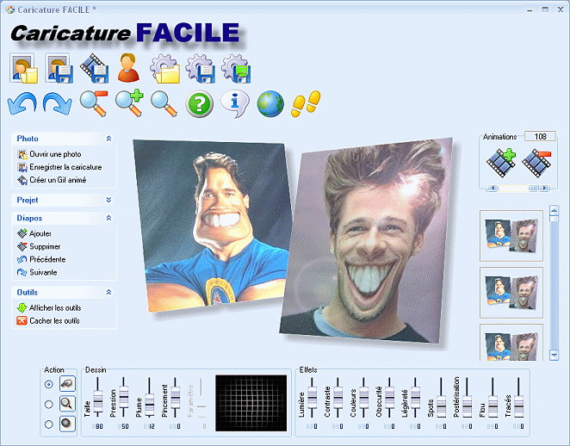Click the Pincement slider
The width and height of the screenshot is (570, 446).
[175, 397]
